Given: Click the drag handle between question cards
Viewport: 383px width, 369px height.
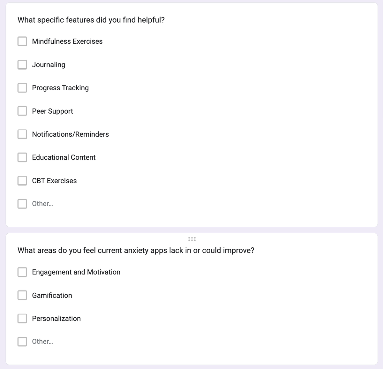Looking at the screenshot, I should click(x=191, y=238).
